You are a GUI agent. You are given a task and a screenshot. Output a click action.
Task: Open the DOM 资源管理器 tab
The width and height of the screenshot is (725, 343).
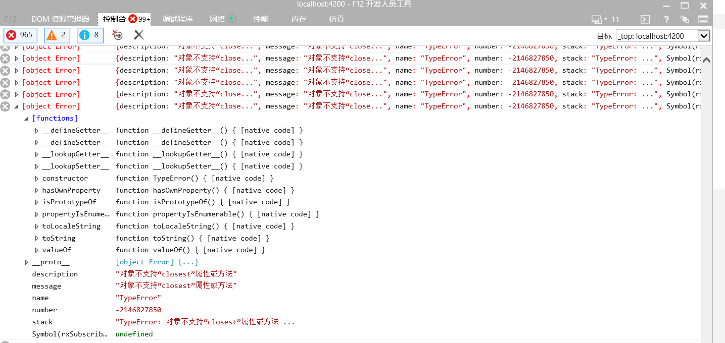point(60,19)
